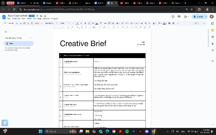This screenshot has width=216, height=135.
Task: Open line and paragraph spacing
Action: pyautogui.click(x=122, y=23)
